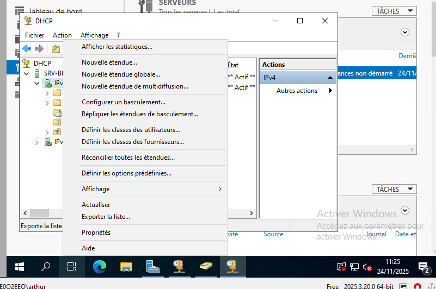Screen dimensions: 436x289
Task: Open the ? help menu
Action: (x=119, y=35)
